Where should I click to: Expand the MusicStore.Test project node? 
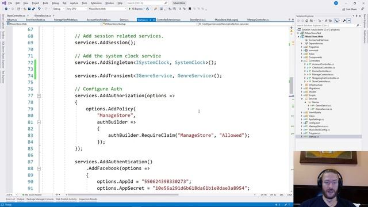pos(298,33)
